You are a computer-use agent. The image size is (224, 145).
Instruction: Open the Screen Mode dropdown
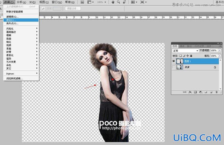[x=143, y=2]
